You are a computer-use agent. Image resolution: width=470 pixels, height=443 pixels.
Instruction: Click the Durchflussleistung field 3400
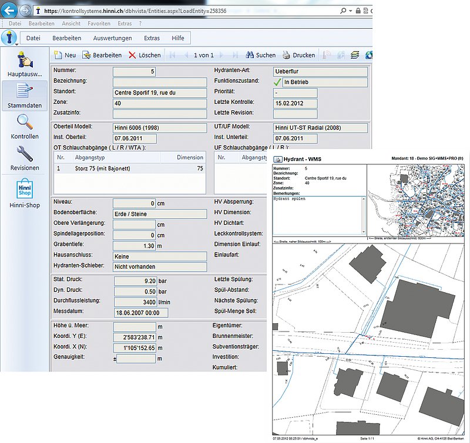coord(135,302)
